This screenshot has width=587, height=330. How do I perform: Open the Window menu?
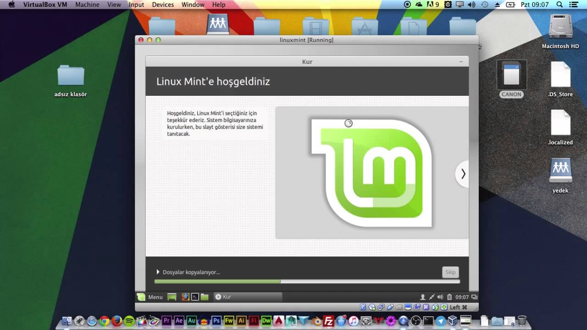click(193, 5)
